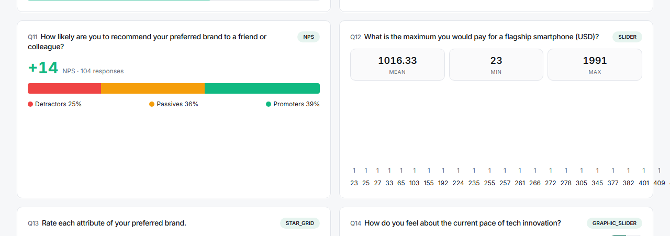Screen dimensions: 670x236
Task: Click the +14 NPS score
Action: pos(43,69)
